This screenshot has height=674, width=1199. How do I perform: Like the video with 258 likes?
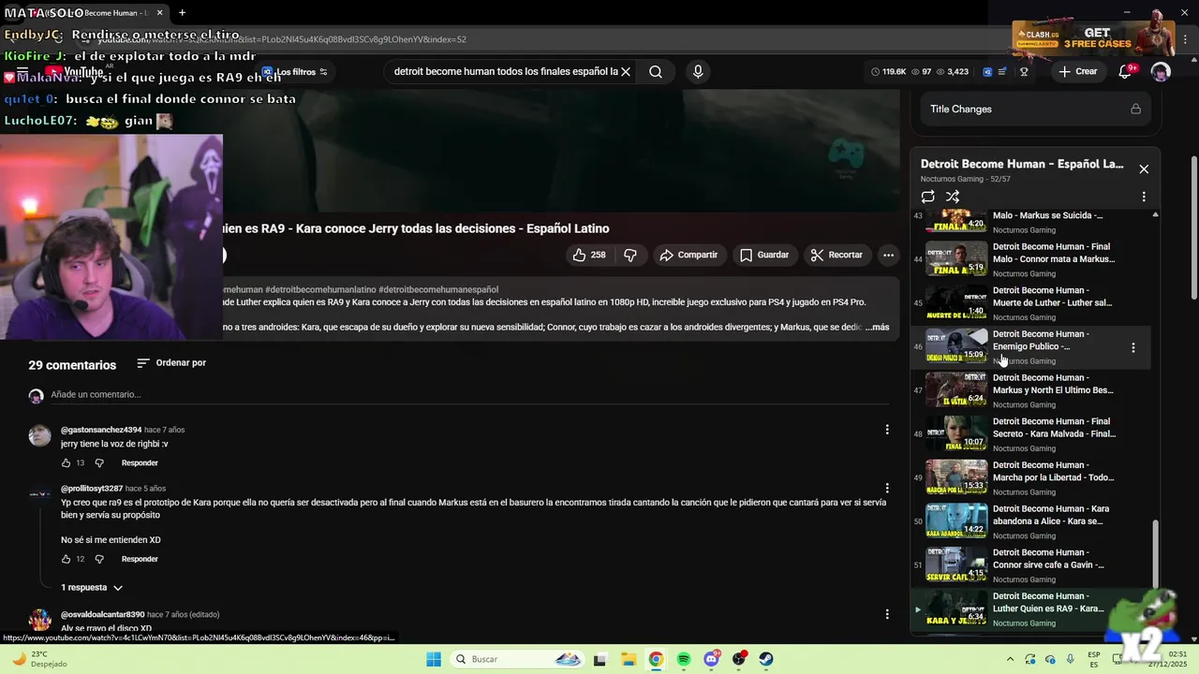point(588,255)
